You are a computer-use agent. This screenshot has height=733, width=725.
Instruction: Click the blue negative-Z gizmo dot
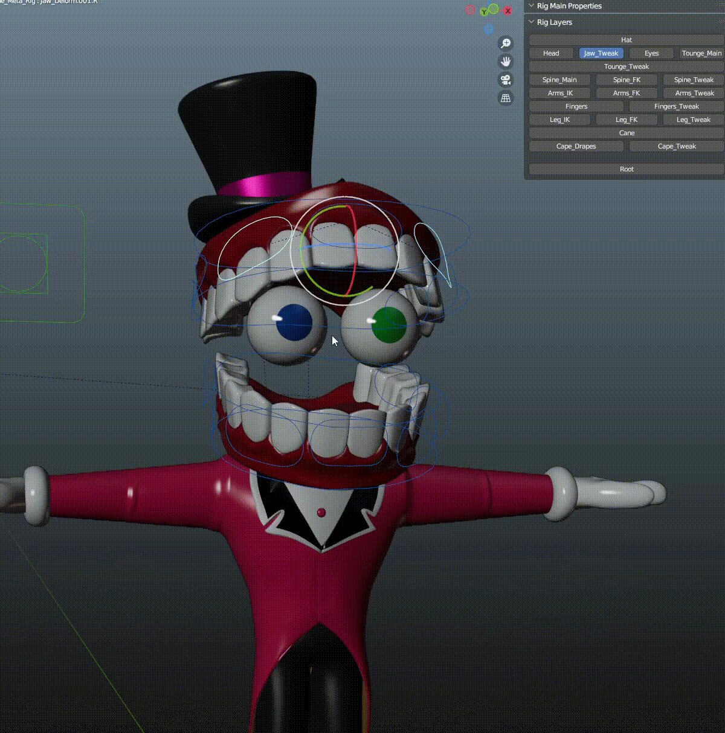pyautogui.click(x=489, y=29)
